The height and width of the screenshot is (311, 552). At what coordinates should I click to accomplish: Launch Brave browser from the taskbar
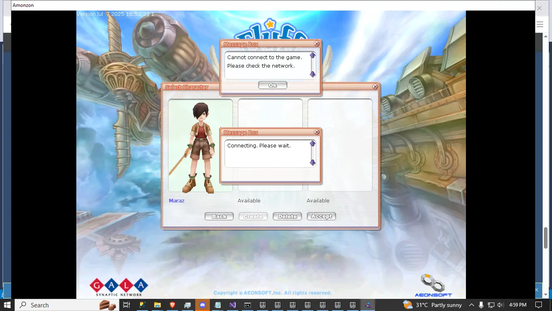point(172,305)
